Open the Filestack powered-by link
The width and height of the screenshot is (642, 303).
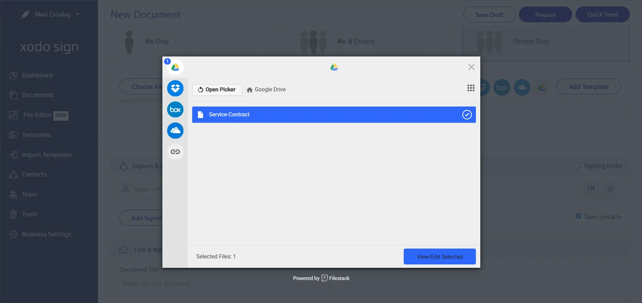pyautogui.click(x=335, y=278)
